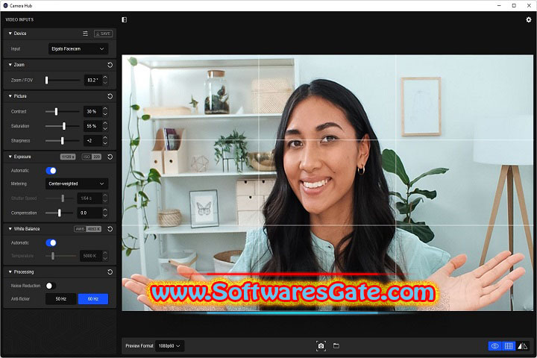Toggle grid overlay icon
The height and width of the screenshot is (358, 537).
tap(509, 346)
